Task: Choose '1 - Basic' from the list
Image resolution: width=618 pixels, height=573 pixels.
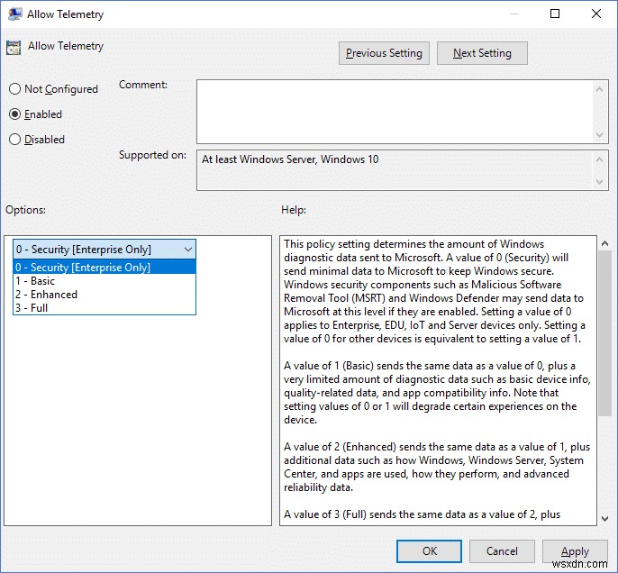Action: coord(105,281)
